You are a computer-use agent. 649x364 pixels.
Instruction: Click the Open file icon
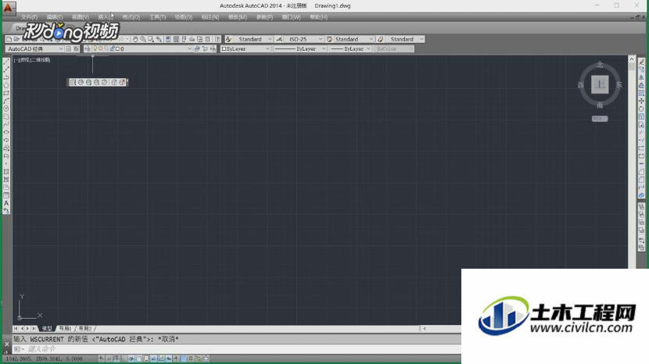pos(16,39)
